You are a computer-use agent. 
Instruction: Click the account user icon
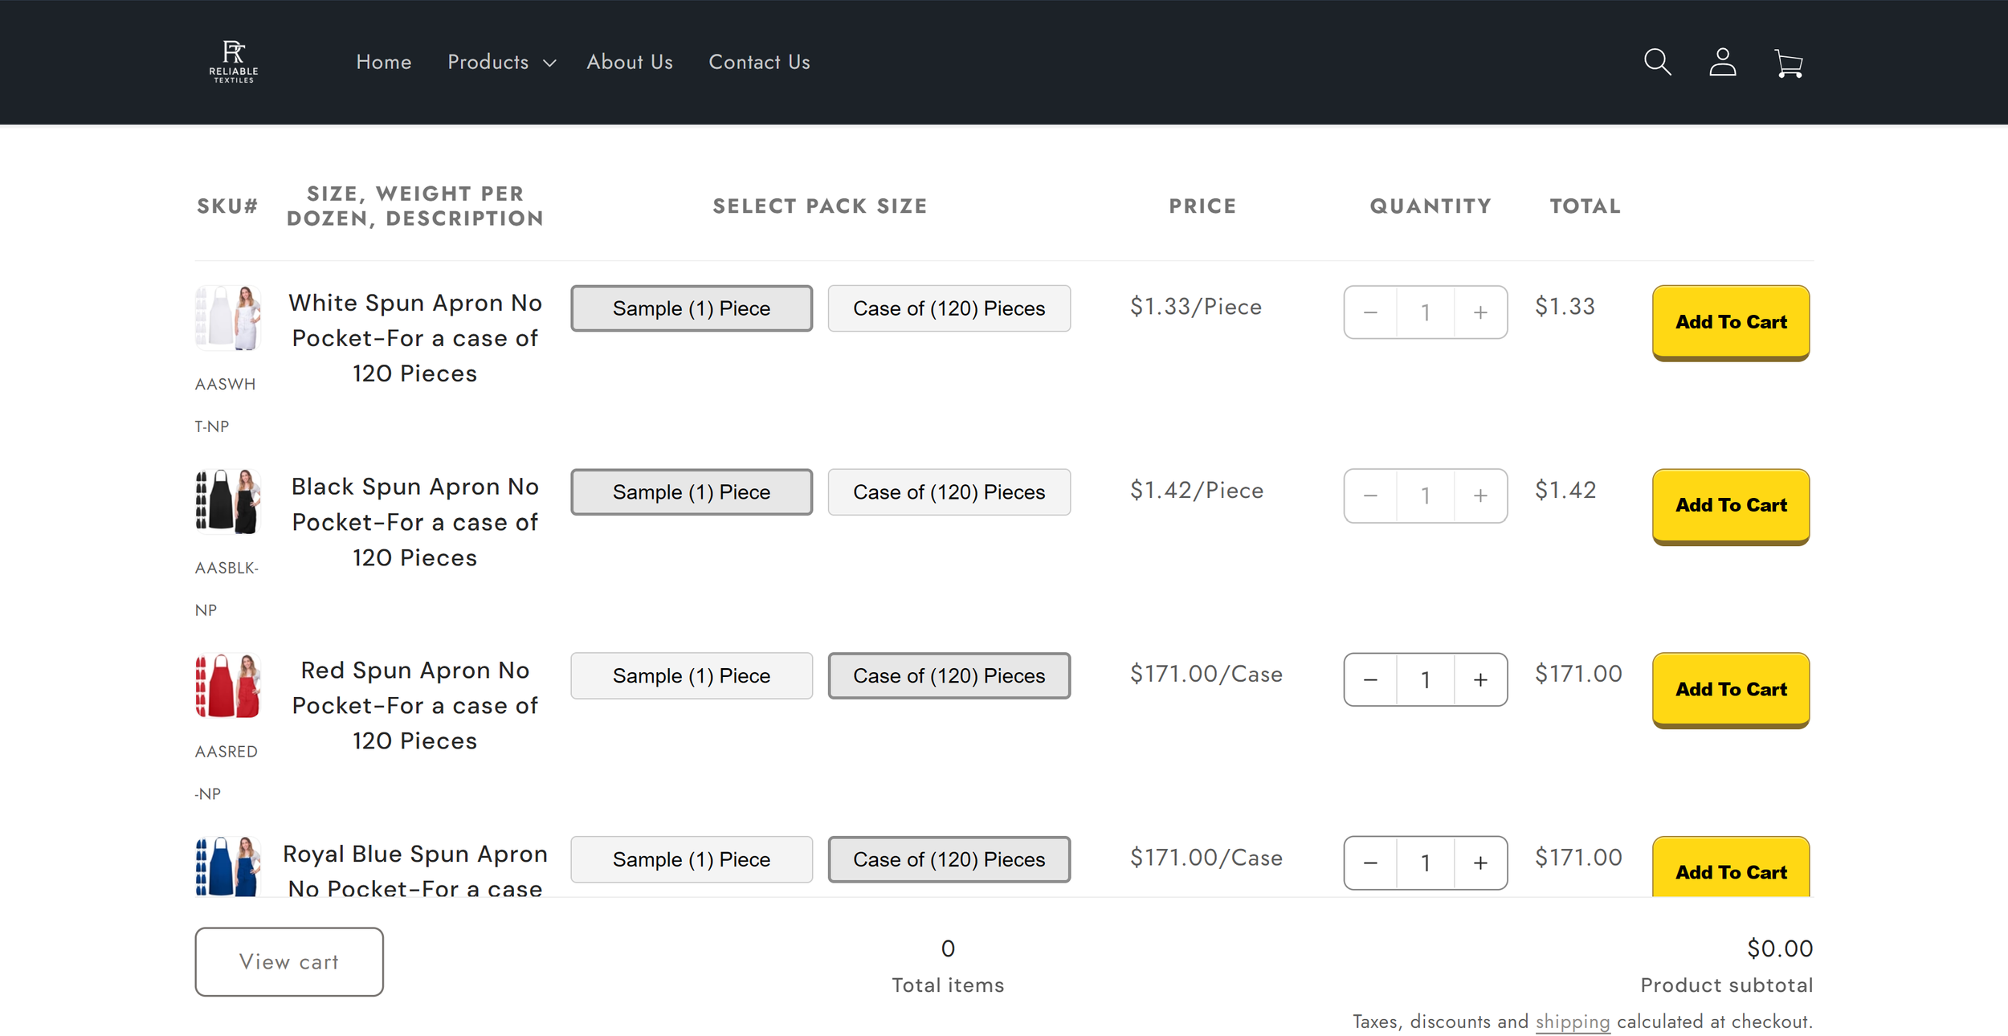(x=1722, y=62)
